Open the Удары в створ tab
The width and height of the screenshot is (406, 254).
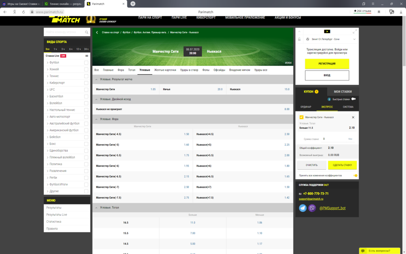click(189, 70)
